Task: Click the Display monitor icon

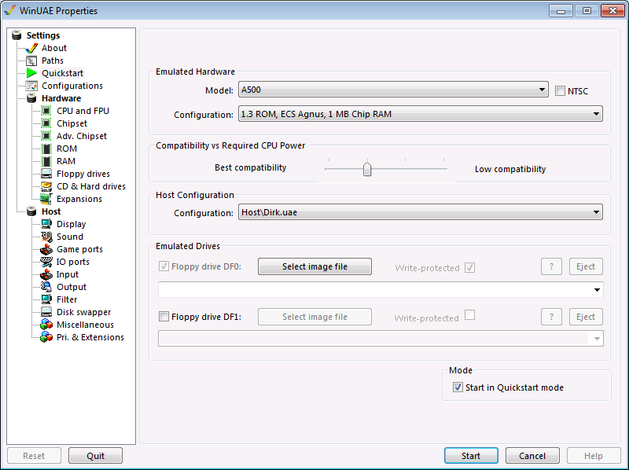Action: [x=46, y=224]
